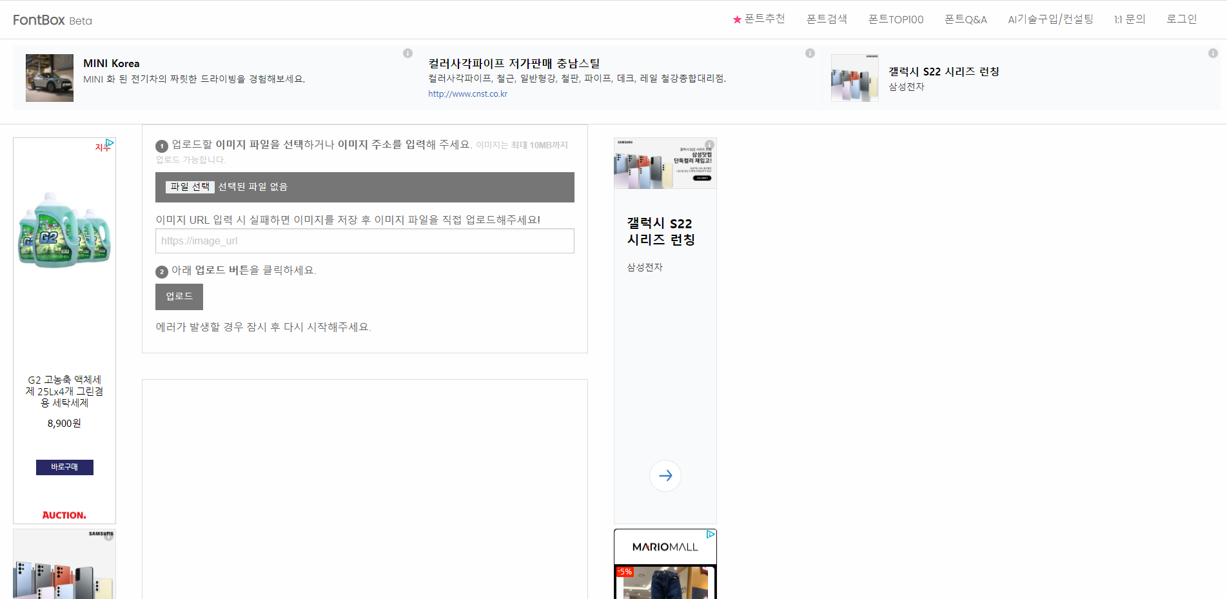The height and width of the screenshot is (599, 1227).
Task: Click the G2 detergent bottles image
Action: pyautogui.click(x=64, y=230)
